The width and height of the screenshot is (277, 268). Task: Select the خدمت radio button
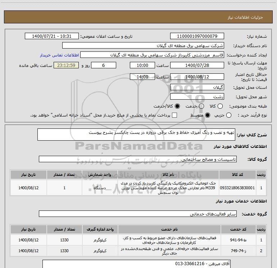[x=201, y=106]
